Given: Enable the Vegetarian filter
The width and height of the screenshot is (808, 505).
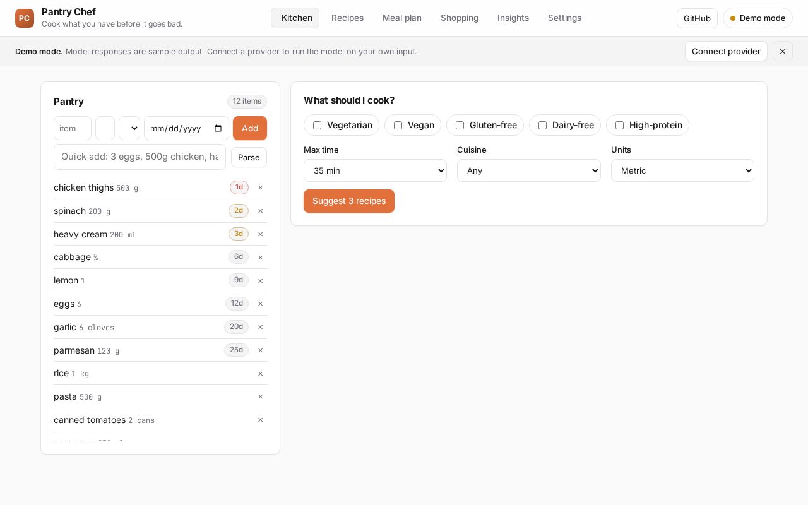Looking at the screenshot, I should tap(317, 125).
